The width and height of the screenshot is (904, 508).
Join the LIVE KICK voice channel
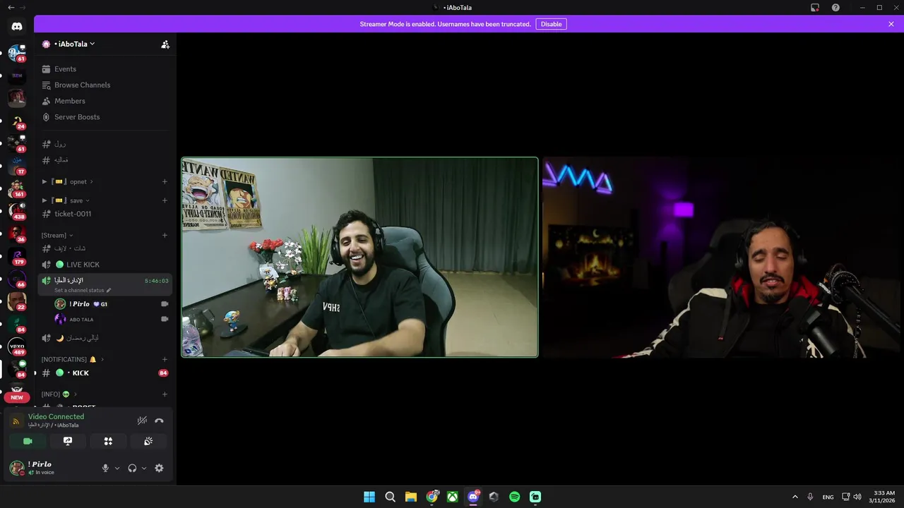tap(105, 265)
